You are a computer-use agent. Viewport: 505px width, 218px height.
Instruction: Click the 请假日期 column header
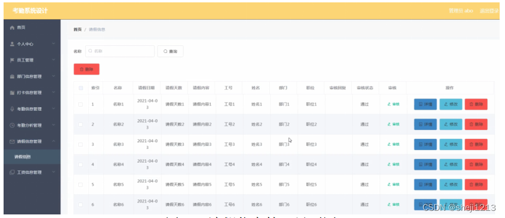[x=146, y=88]
